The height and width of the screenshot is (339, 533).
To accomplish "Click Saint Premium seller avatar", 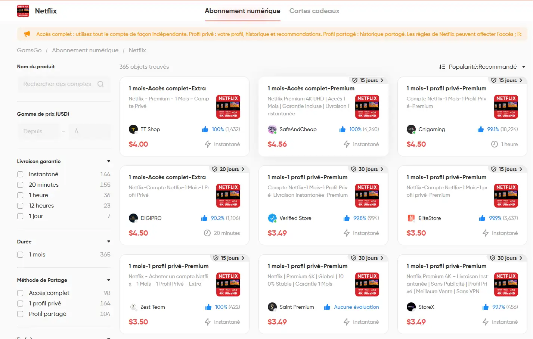I will 272,307.
